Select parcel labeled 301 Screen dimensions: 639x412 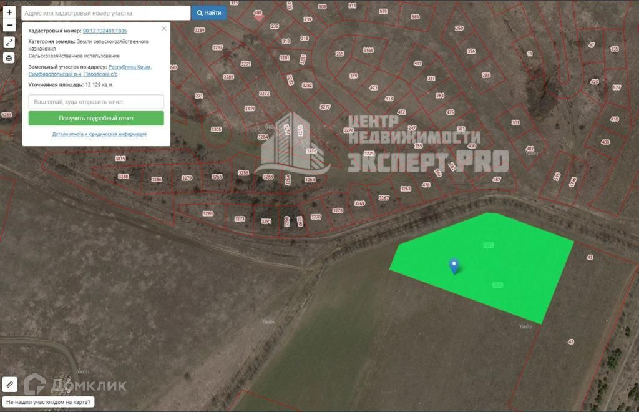tap(515, 122)
